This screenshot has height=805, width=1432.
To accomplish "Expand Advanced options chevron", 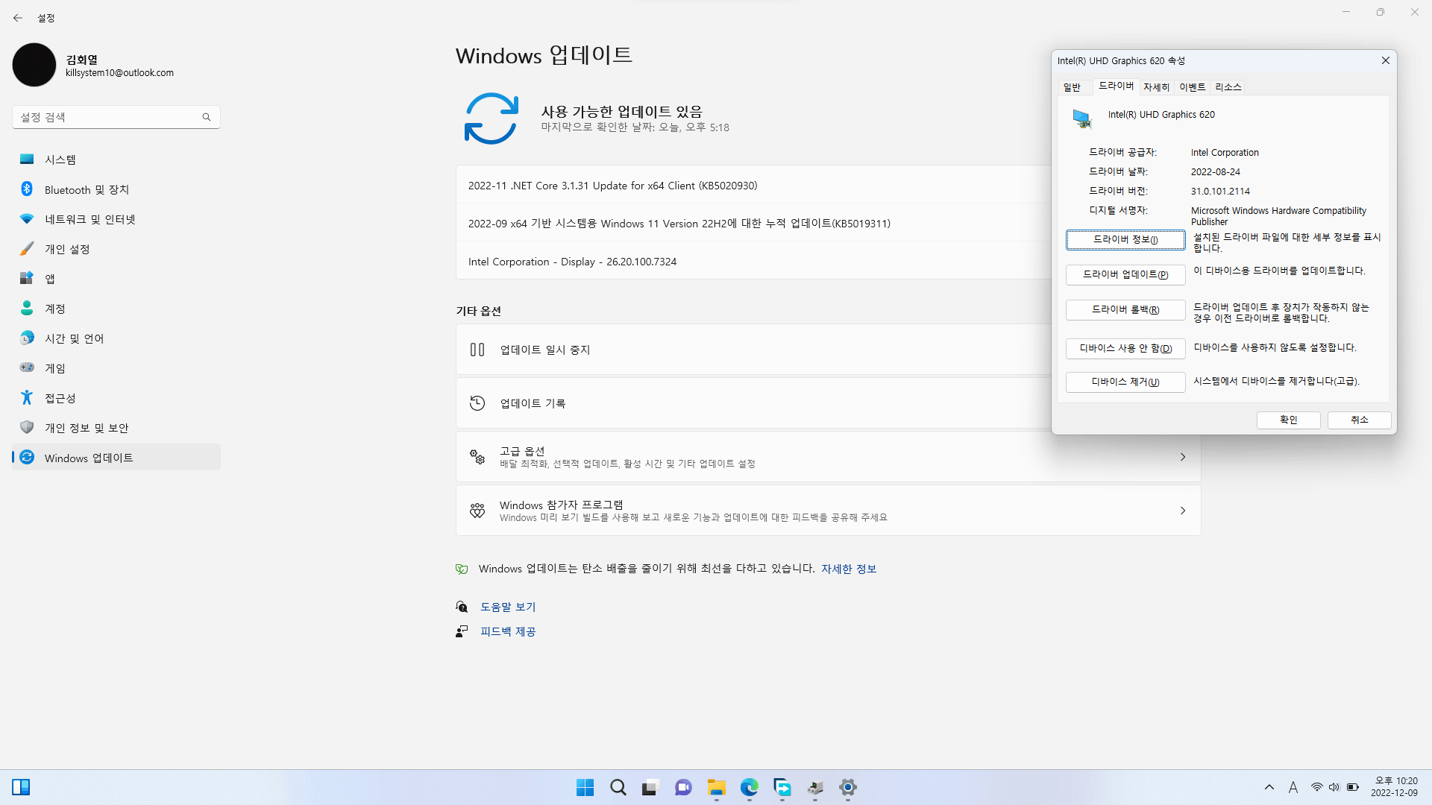I will coord(1183,457).
